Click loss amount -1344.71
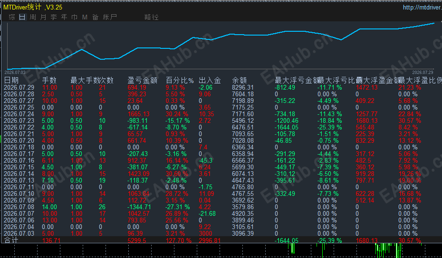The height and width of the screenshot is (258, 442). (139, 207)
